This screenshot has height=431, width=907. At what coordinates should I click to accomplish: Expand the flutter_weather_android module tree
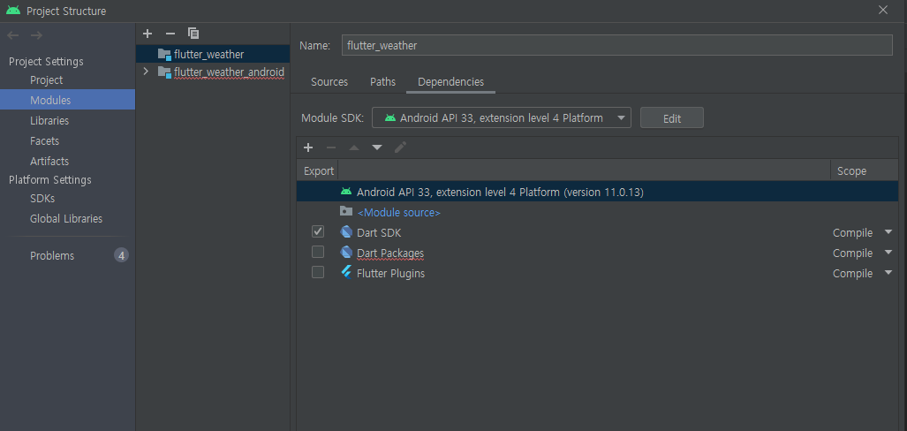(146, 72)
